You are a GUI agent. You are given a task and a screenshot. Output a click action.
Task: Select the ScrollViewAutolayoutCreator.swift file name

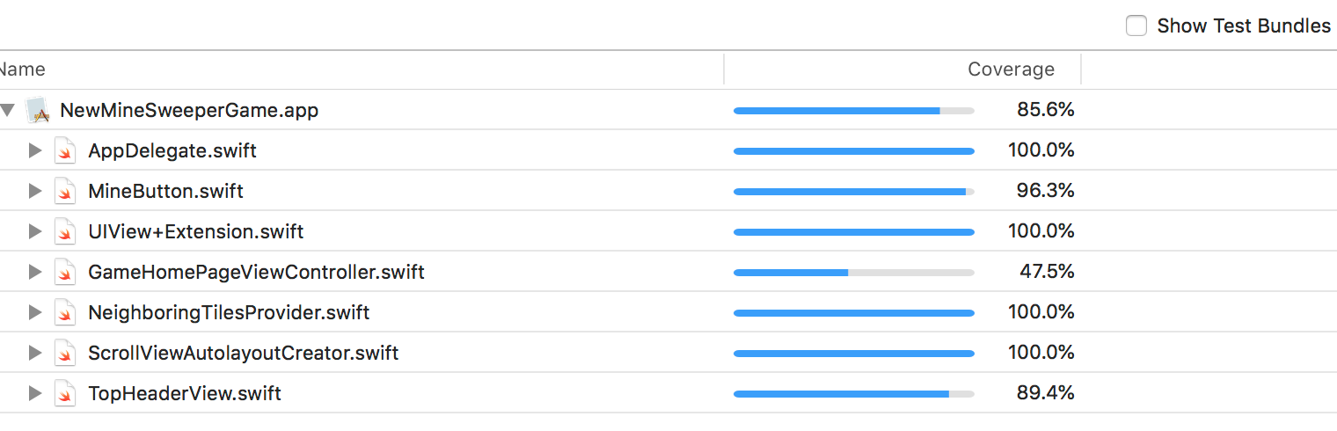244,354
